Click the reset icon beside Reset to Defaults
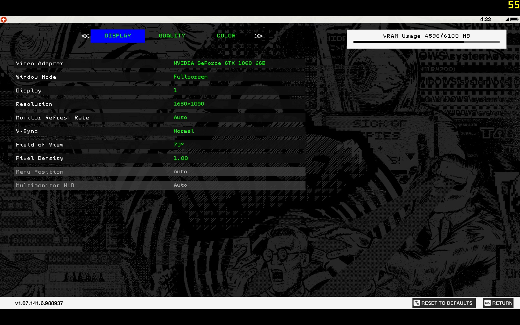The height and width of the screenshot is (325, 520). tap(417, 303)
